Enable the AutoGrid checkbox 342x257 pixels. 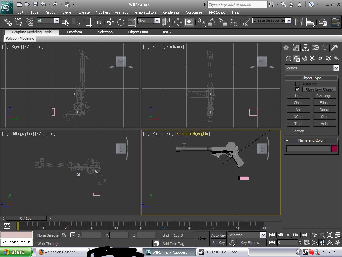pyautogui.click(x=297, y=84)
